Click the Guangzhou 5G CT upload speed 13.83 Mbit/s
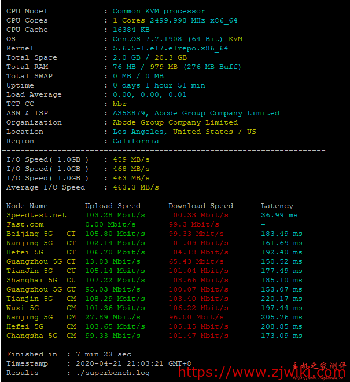The height and width of the screenshot is (382, 350). click(x=115, y=261)
